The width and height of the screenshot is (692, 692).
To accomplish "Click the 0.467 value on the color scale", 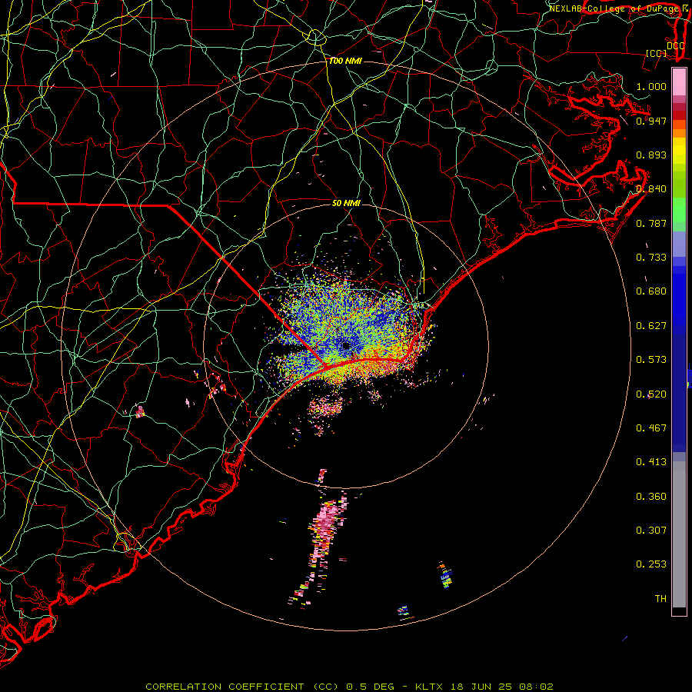I will pos(651,428).
